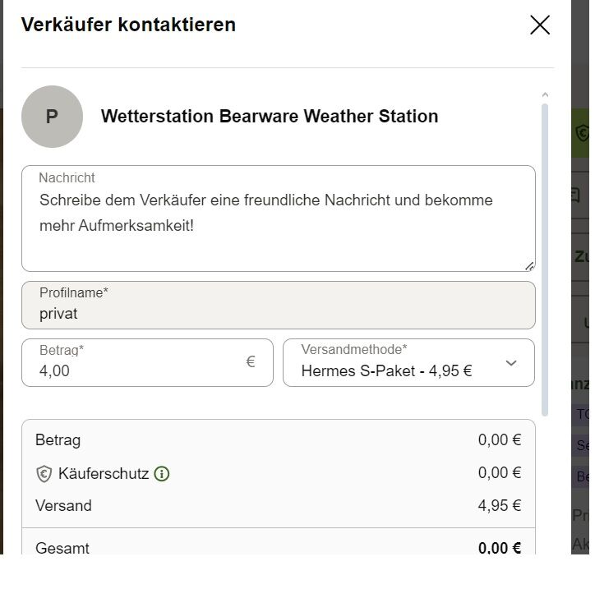
Task: Click the Versand cost row in the summary
Action: click(279, 506)
